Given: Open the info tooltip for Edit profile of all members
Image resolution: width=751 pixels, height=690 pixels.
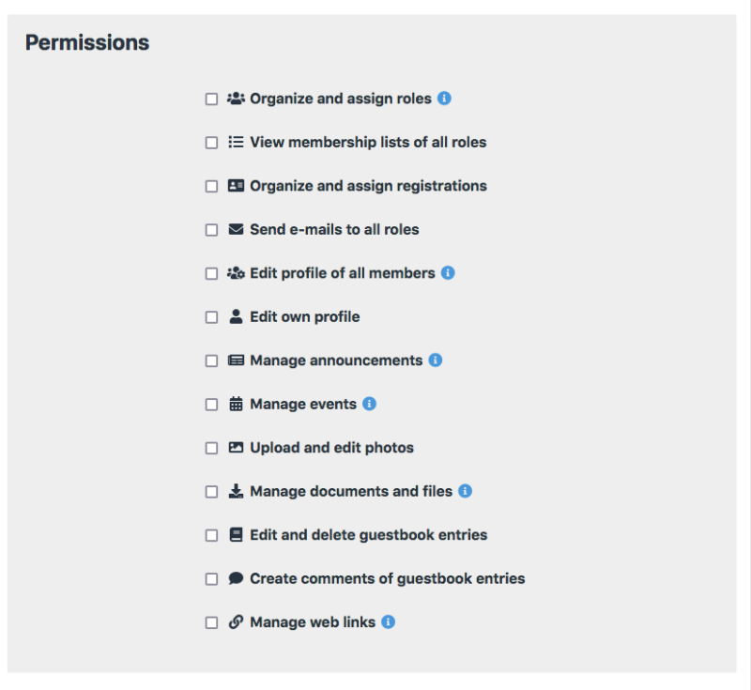Looking at the screenshot, I should tap(449, 272).
